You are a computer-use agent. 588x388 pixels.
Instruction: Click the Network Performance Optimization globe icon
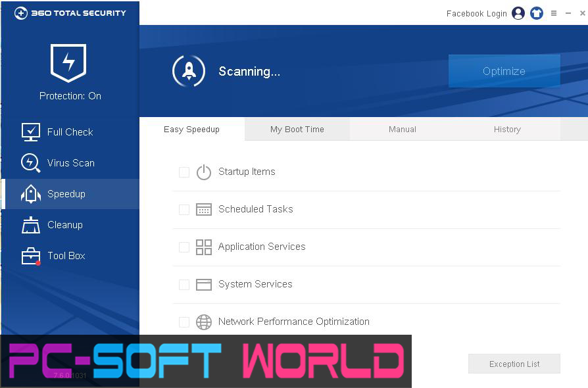[204, 322]
